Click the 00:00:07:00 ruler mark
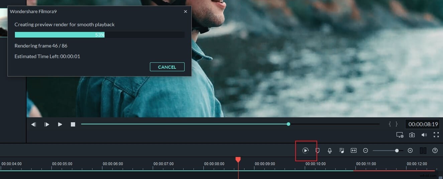Screen dimensions: 443x179 click(x=164, y=164)
